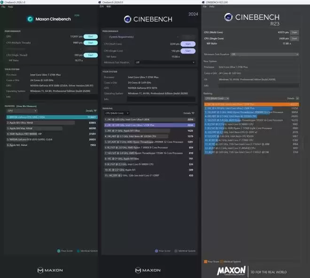This screenshot has width=310, height=278.
Task: Open the Help menu in Cinebench R23
Action: click(x=211, y=7)
